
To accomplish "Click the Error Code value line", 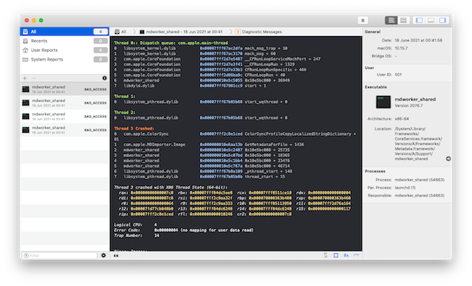I will (x=204, y=230).
